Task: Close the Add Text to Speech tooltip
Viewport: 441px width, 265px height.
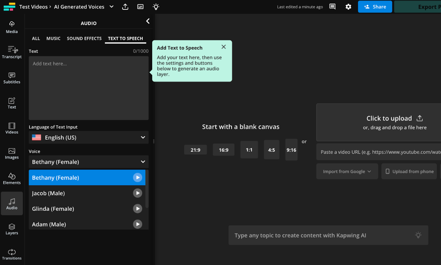Action: [x=224, y=47]
